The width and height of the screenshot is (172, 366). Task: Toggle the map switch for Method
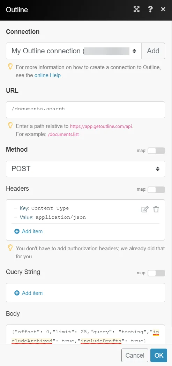[156, 151]
